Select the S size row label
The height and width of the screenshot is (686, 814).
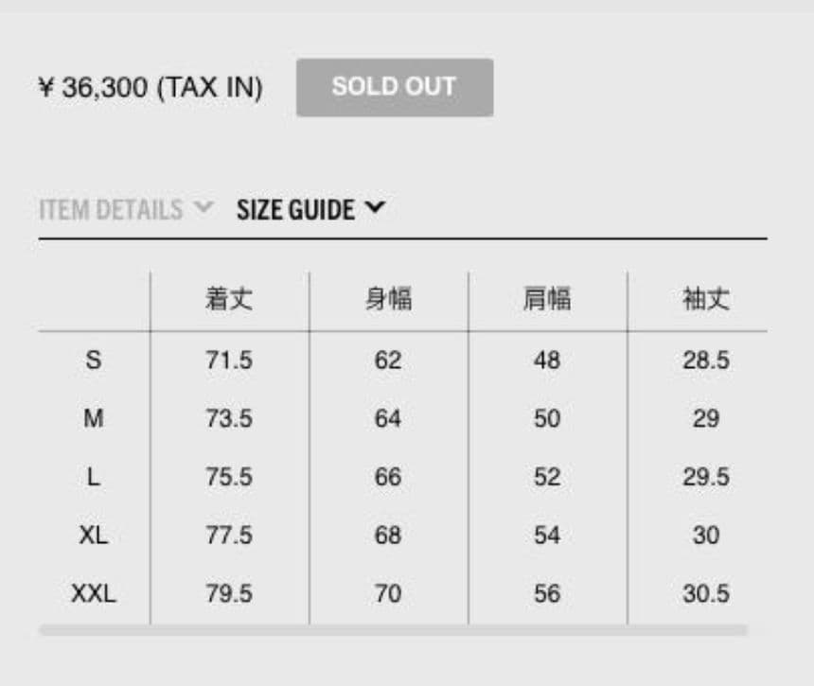click(x=94, y=360)
